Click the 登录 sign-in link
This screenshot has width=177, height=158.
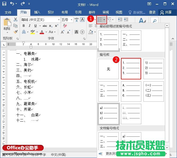point(152,12)
